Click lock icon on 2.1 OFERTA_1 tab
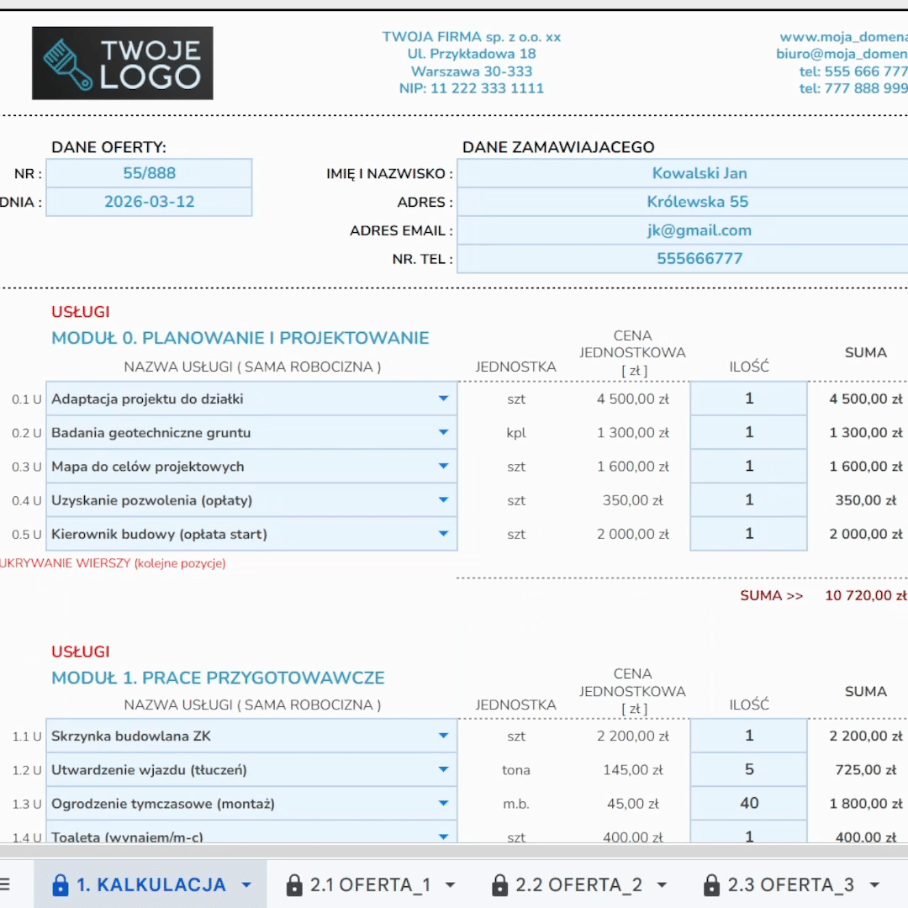 point(294,884)
